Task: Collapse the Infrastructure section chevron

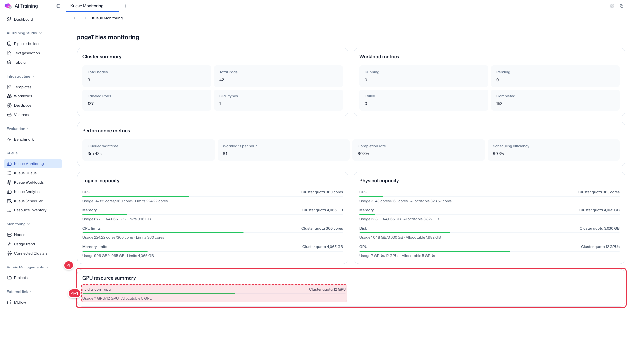Action: tap(34, 76)
